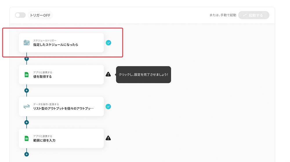290x162 pixels.
Task: Click the または、手動で起動 text
Action: tap(223, 15)
